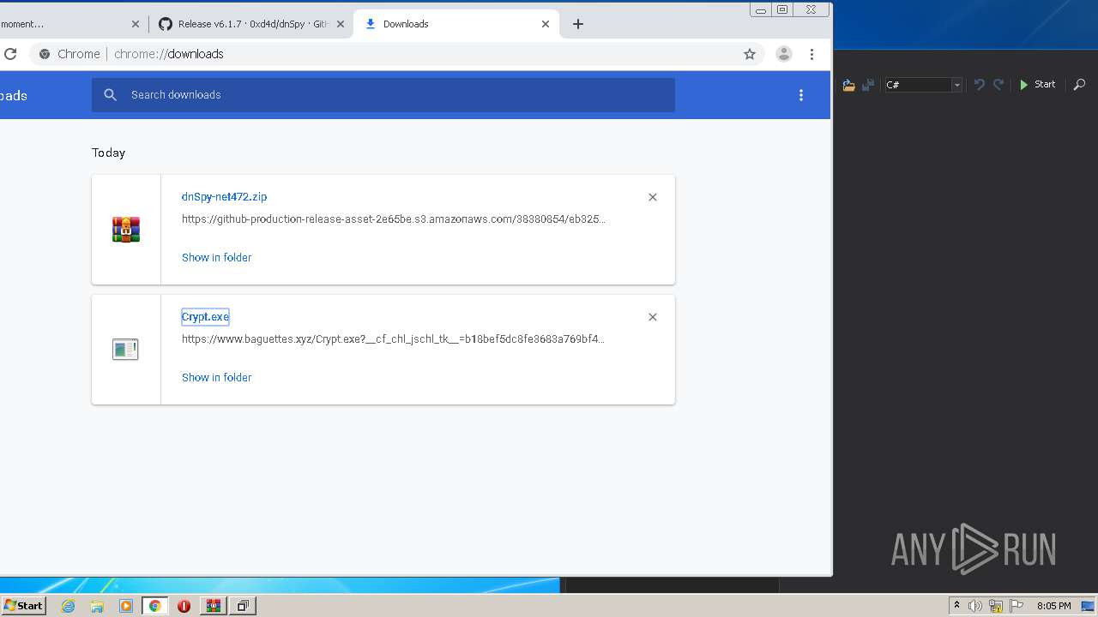This screenshot has width=1098, height=617.
Task: Launch Internet Explorer from taskbar
Action: pyautogui.click(x=69, y=606)
